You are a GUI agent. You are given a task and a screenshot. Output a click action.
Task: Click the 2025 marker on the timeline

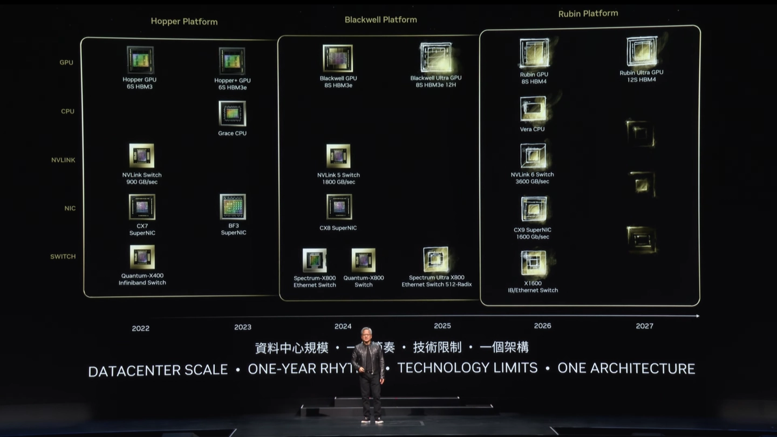442,325
